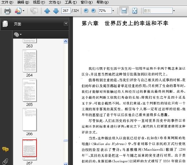This screenshot has height=165, width=187.
Task: Open the 文档(D) menu
Action: (x=55, y=2)
